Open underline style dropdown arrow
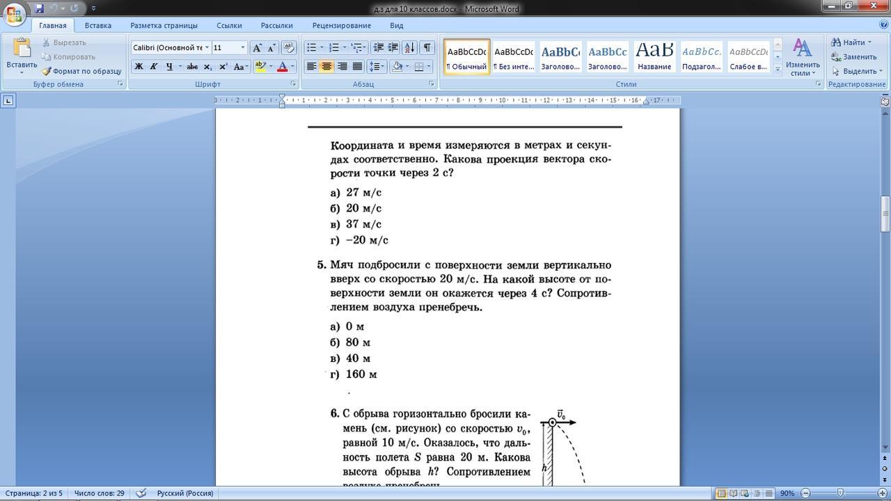This screenshot has width=891, height=501. [180, 67]
